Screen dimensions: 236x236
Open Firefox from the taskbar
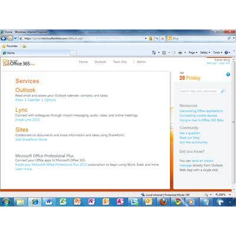pyautogui.click(x=163, y=202)
